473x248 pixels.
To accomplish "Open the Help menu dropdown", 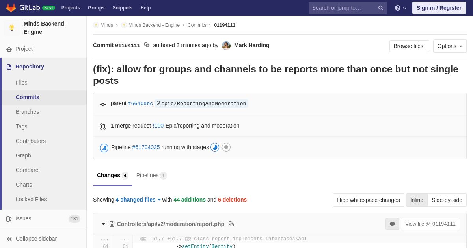I will 400,8.
